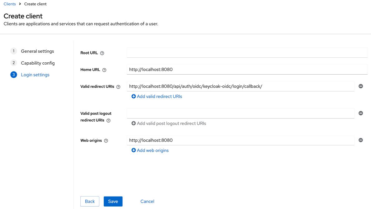Screen dimensions: 371x209
Task: Click the Valid post logout redirect URIs field
Action: 240,113
